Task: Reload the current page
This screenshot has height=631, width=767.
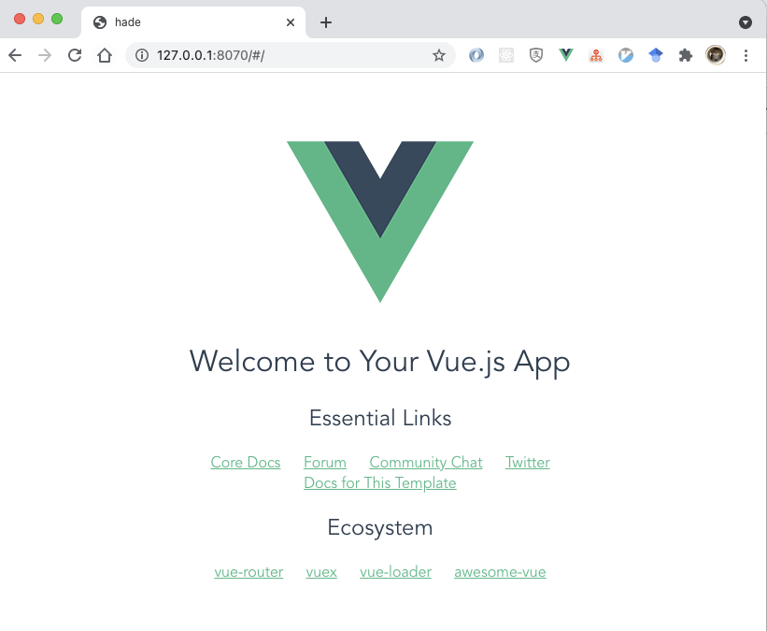Action: click(x=75, y=55)
